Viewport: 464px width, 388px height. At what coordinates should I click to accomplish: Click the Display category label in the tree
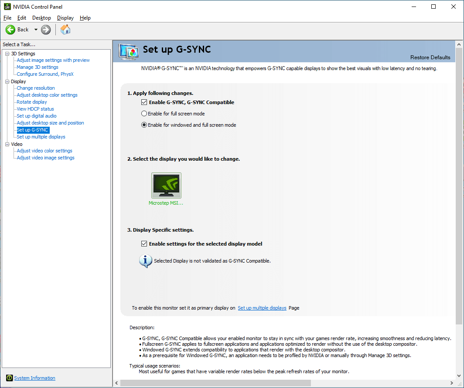click(x=18, y=81)
